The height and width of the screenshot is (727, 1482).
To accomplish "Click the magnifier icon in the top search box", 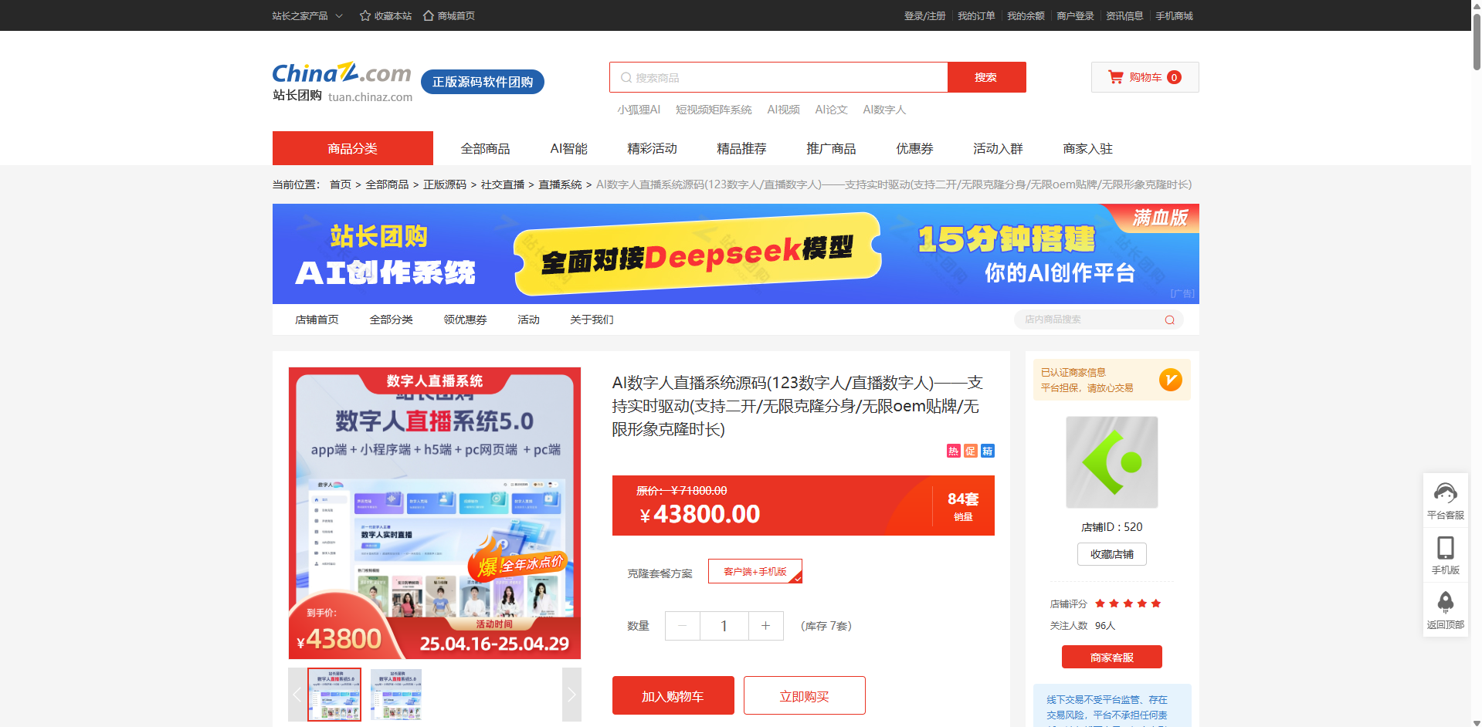I will click(x=626, y=78).
